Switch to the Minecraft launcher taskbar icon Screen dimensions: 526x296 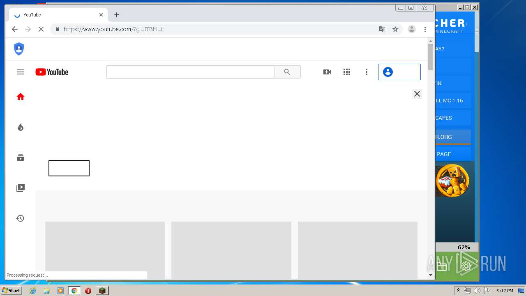102,291
